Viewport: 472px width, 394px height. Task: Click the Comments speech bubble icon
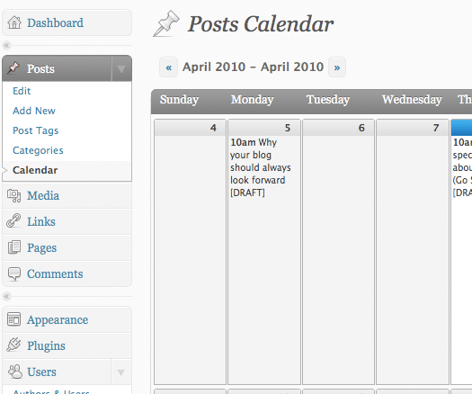click(14, 273)
